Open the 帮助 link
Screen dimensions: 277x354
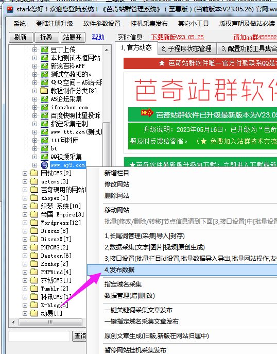click(98, 37)
